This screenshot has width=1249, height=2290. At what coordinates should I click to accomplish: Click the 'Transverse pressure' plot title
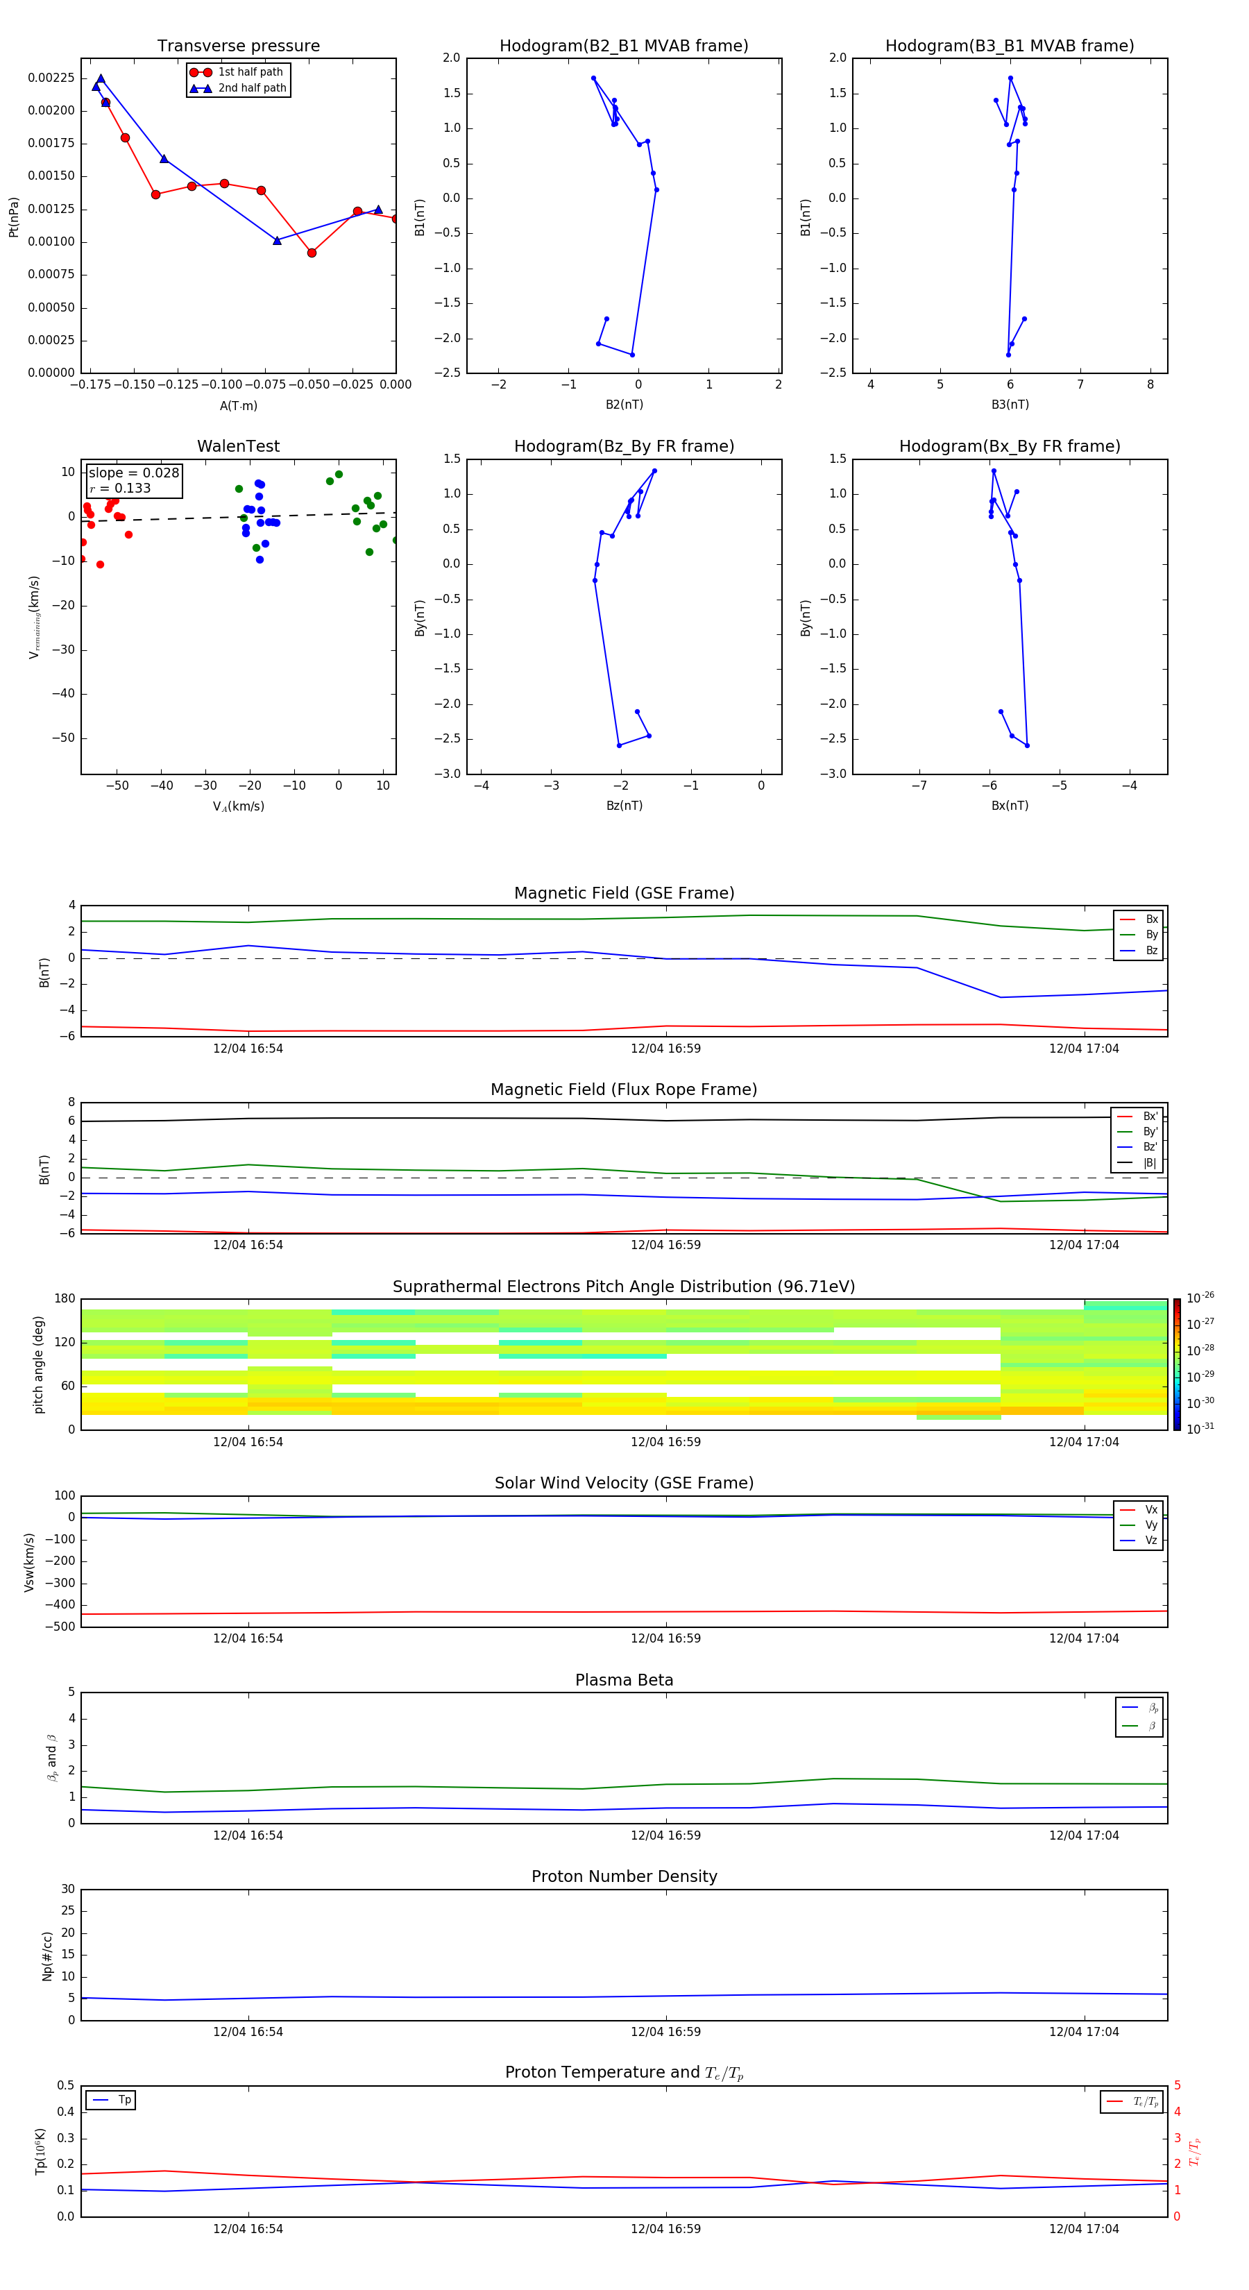[238, 46]
